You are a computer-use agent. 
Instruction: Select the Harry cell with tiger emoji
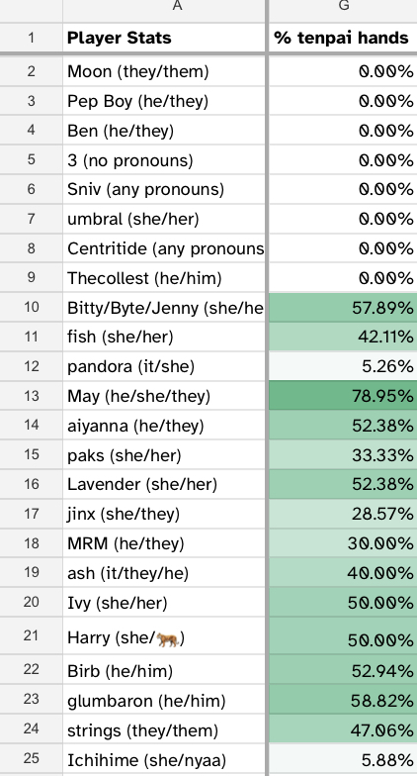point(164,637)
